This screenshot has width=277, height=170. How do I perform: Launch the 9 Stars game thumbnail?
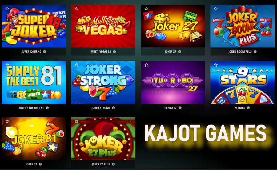point(243,82)
